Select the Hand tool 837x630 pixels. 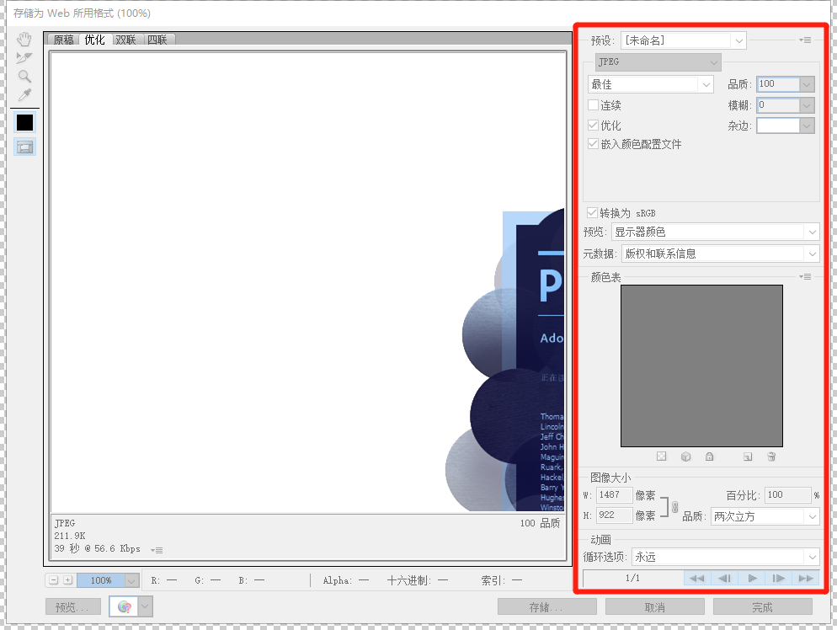pyautogui.click(x=24, y=39)
